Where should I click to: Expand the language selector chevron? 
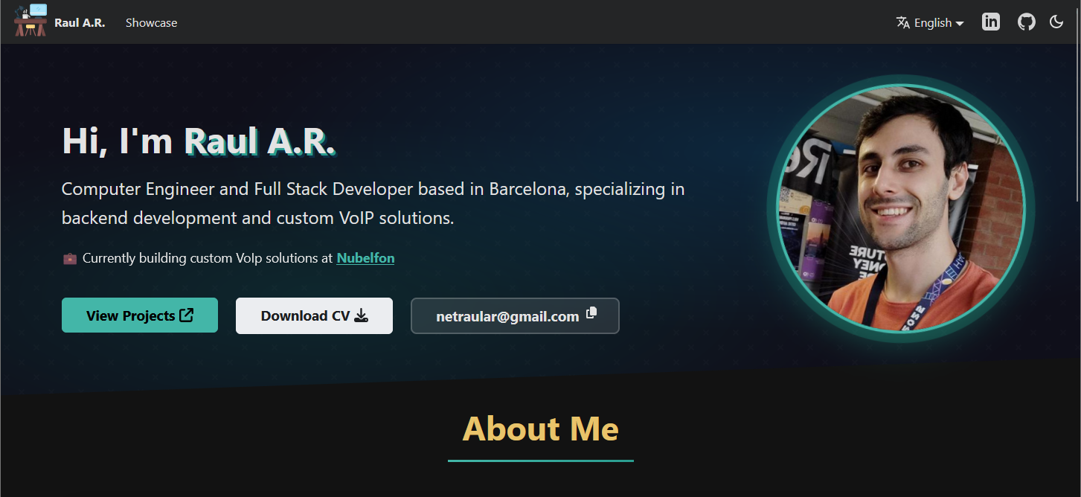coord(960,23)
